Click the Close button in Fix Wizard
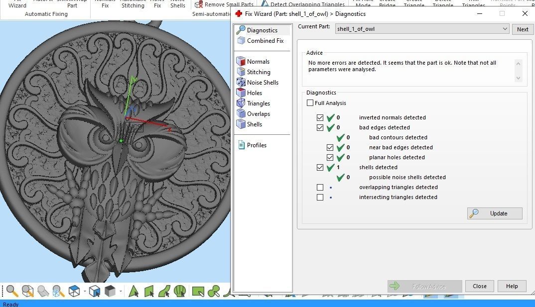Viewport: 535px width, 307px height. click(x=479, y=286)
